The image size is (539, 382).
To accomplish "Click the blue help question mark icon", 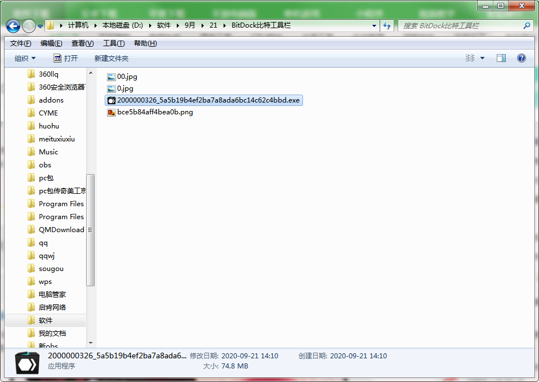I will tap(521, 58).
